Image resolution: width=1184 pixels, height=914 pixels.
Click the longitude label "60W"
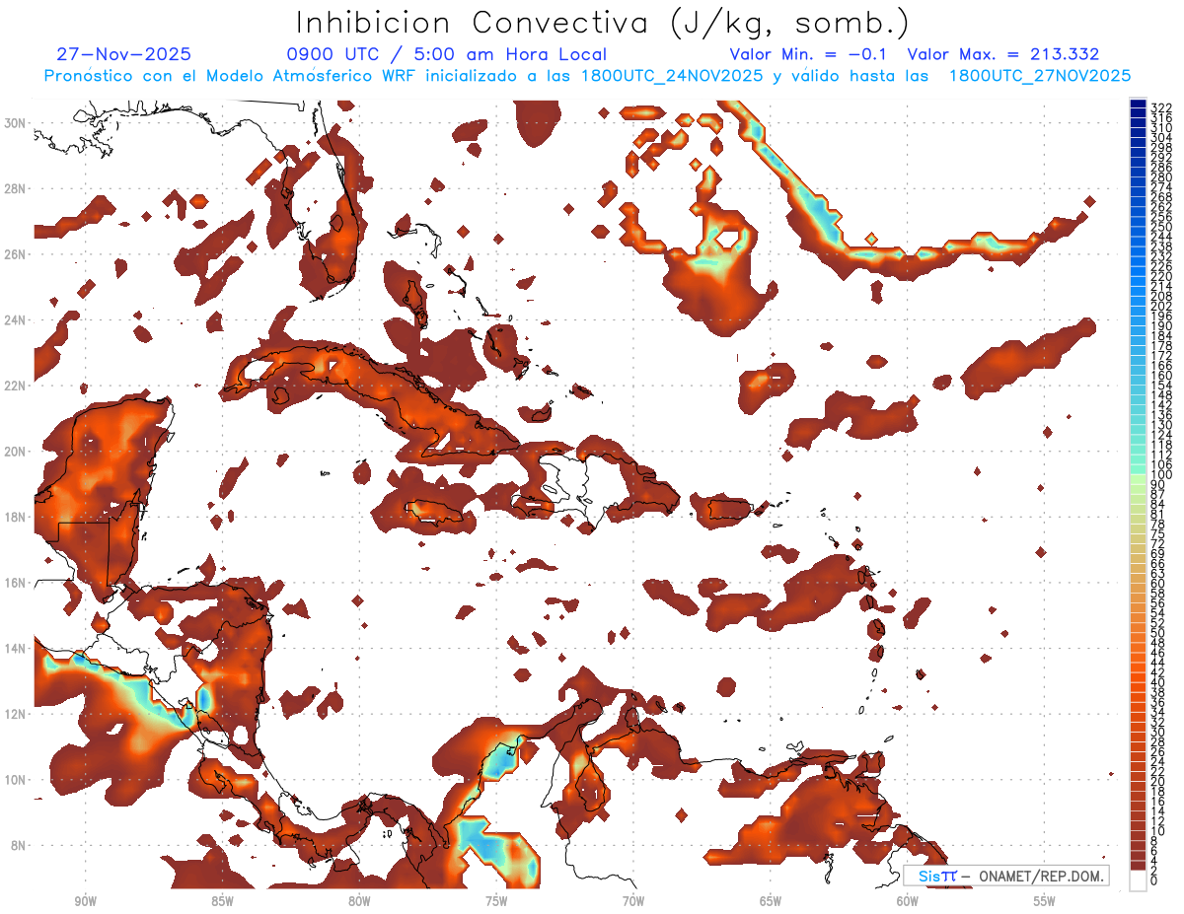(x=908, y=901)
